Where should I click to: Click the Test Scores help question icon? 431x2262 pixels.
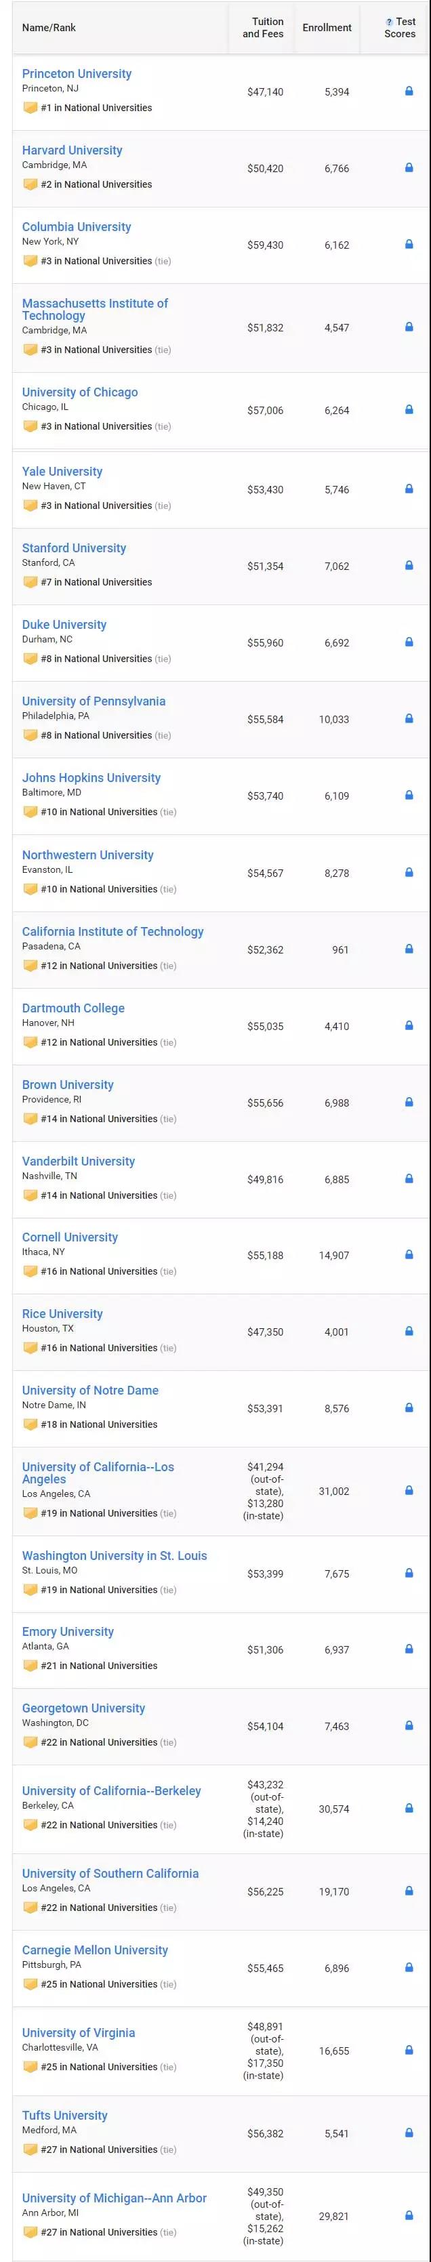pyautogui.click(x=390, y=22)
